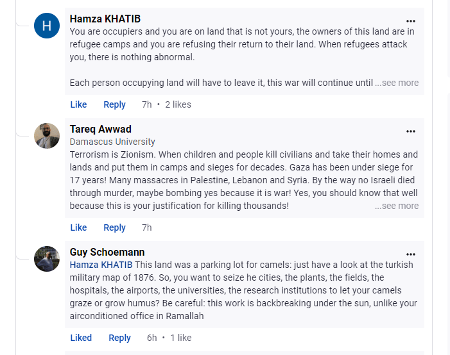Open Tareq Awwad's profile name link

tap(100, 129)
